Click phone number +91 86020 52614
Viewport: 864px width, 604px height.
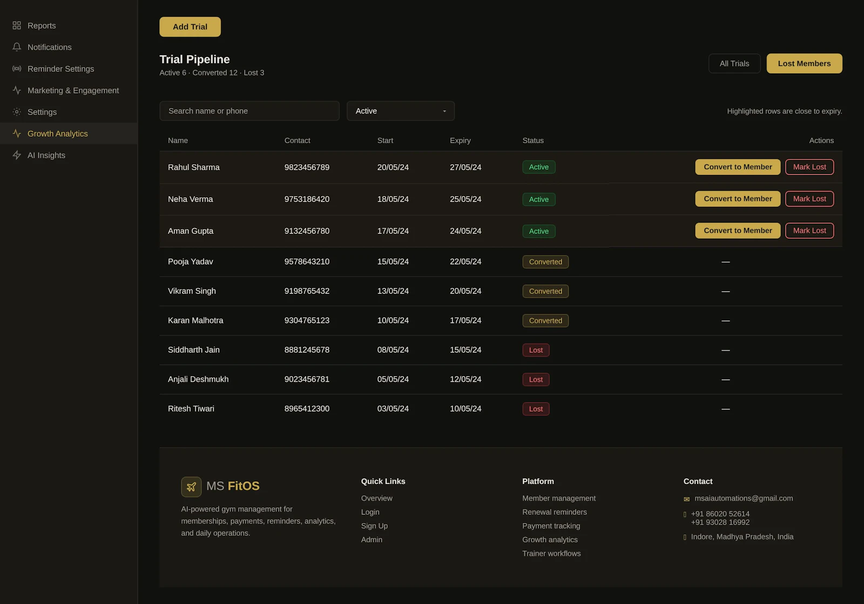point(720,514)
